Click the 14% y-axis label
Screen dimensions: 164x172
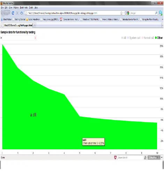(x=161, y=78)
